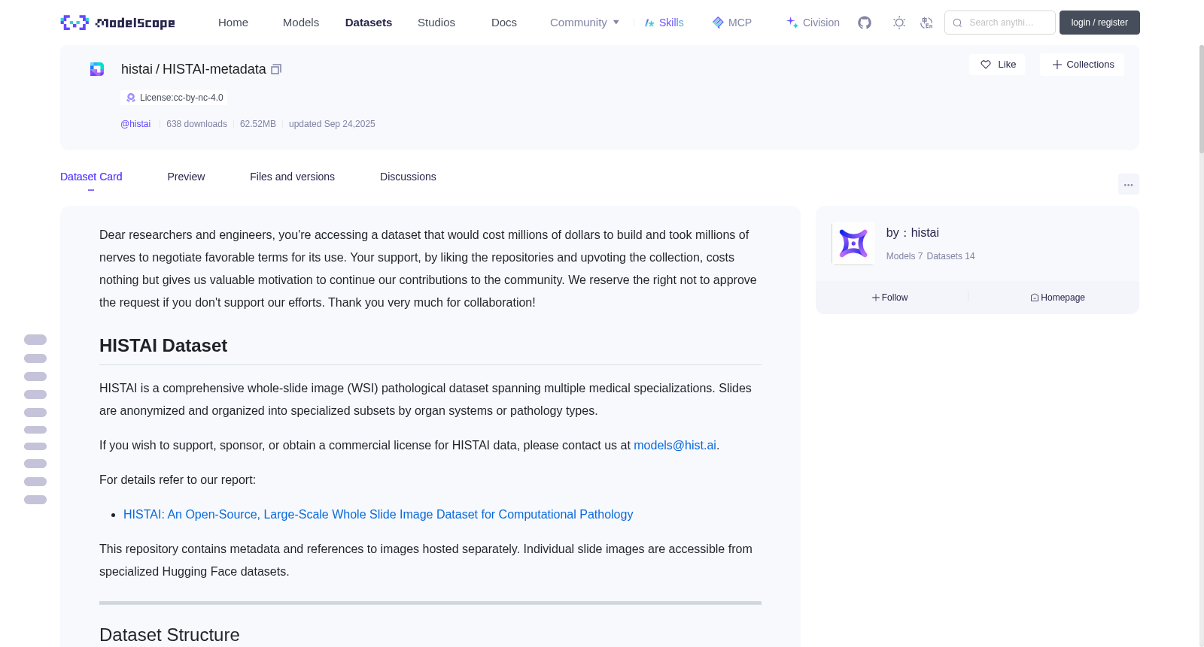Open the GitHub repository icon
This screenshot has width=1204, height=647.
pos(865,23)
